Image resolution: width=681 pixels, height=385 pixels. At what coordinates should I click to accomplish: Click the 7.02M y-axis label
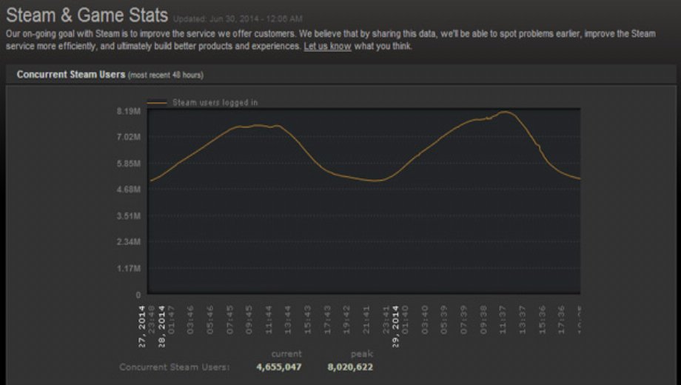129,137
